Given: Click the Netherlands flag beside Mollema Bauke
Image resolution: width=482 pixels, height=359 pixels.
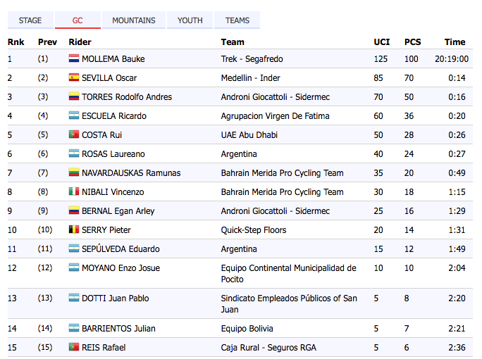Looking at the screenshot, I should tap(73, 59).
